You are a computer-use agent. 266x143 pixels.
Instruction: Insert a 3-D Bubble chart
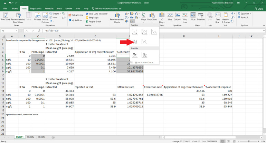tap(145, 55)
